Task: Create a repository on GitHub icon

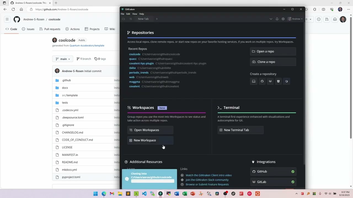Action: click(262, 81)
